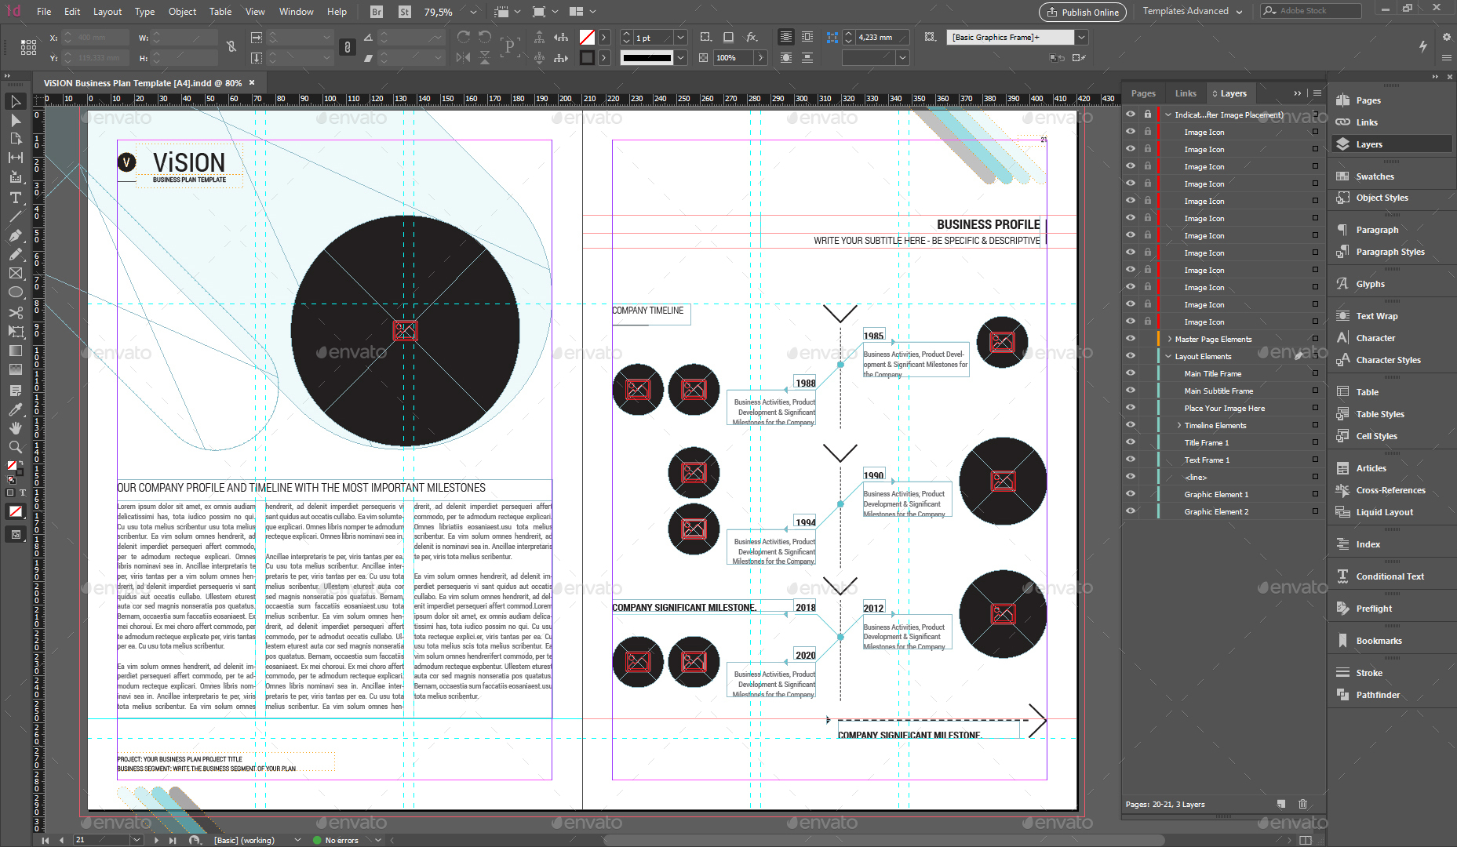Open the Pathfinder panel
1457x847 pixels.
point(1377,695)
